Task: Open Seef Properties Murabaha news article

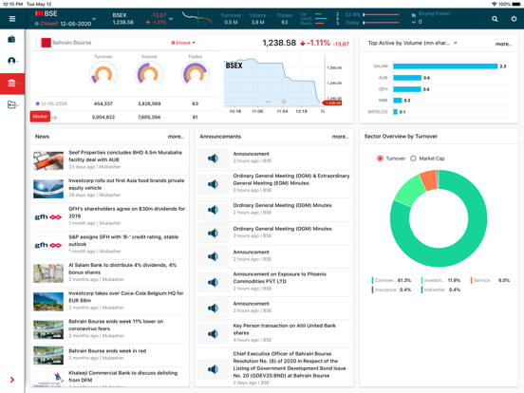Action: (125, 156)
